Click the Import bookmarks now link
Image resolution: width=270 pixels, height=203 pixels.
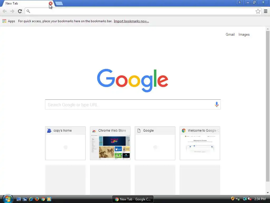[x=131, y=21]
